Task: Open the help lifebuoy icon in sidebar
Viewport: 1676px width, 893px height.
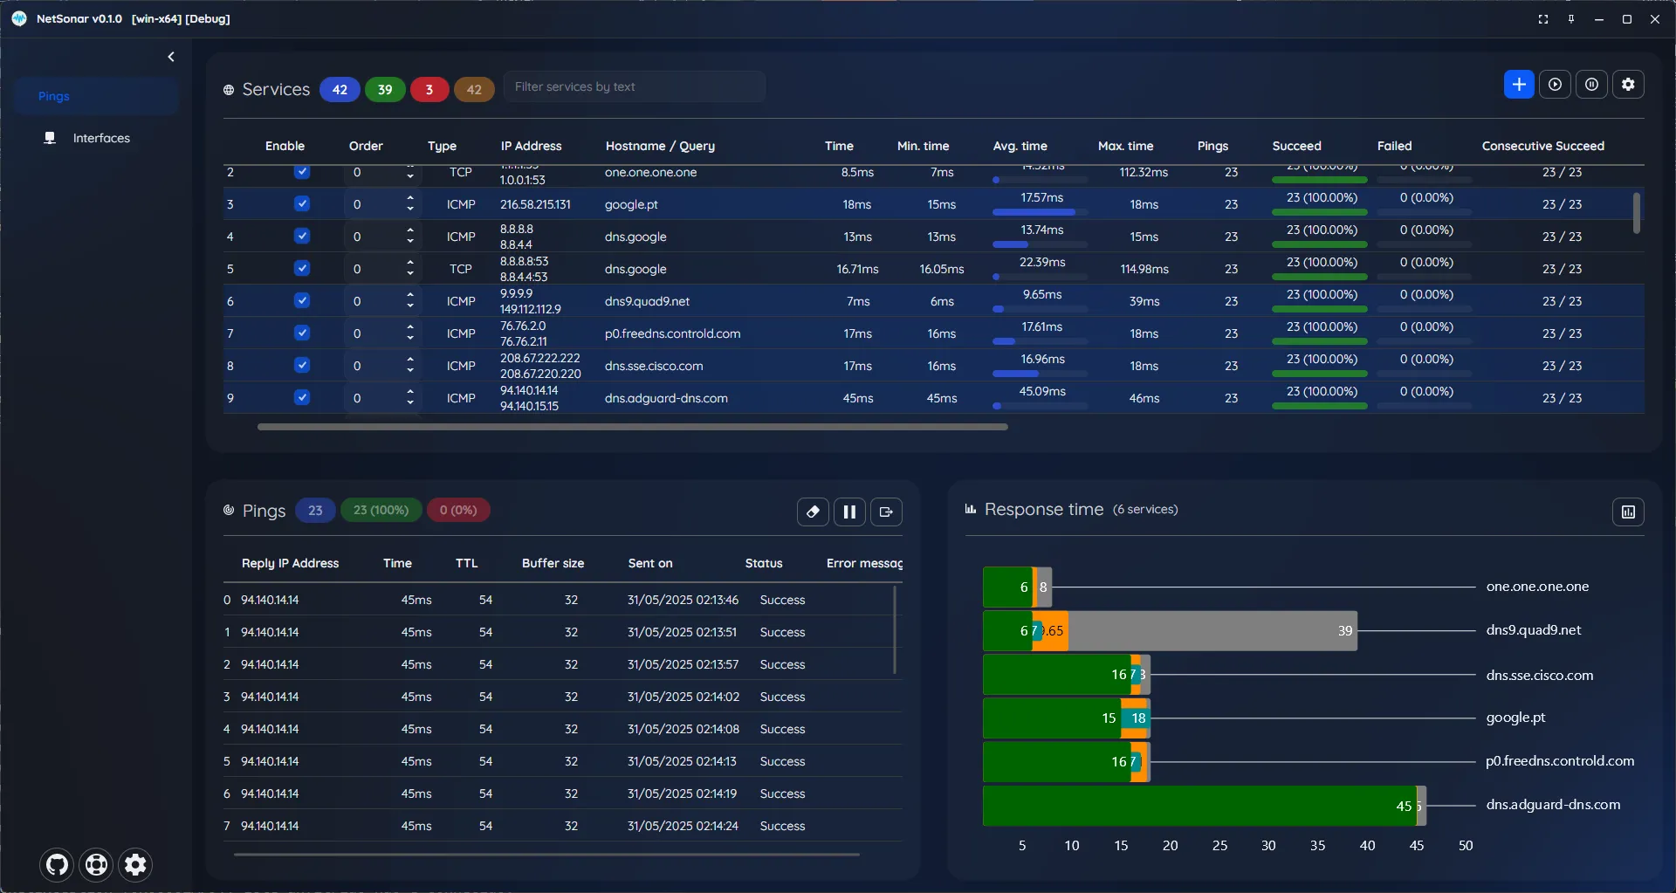Action: point(96,864)
